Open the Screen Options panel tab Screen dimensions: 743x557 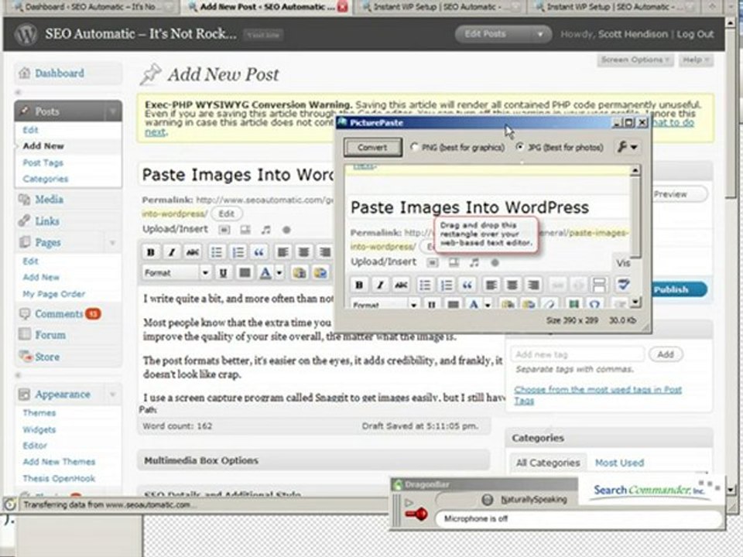(635, 60)
